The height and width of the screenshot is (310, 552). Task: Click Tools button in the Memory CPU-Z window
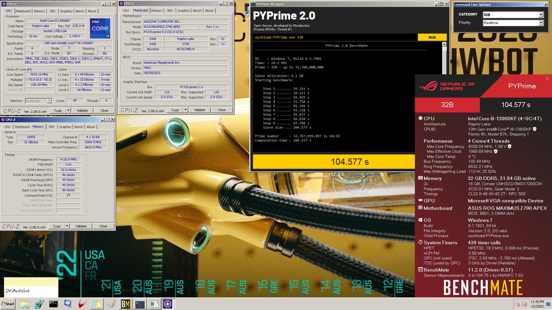click(x=57, y=226)
